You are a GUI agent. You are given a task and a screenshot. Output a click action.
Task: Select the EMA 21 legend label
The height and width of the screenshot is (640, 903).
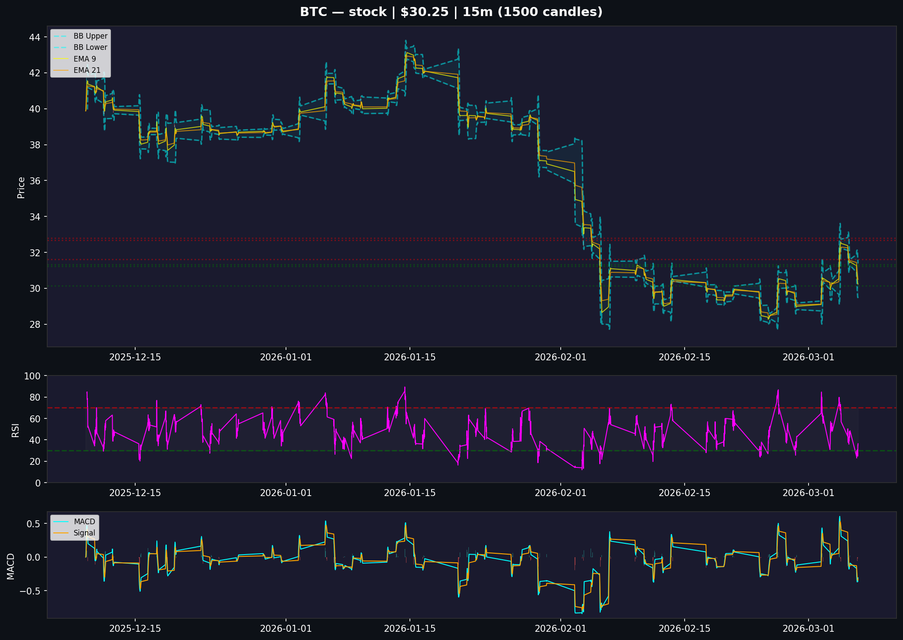tap(87, 70)
